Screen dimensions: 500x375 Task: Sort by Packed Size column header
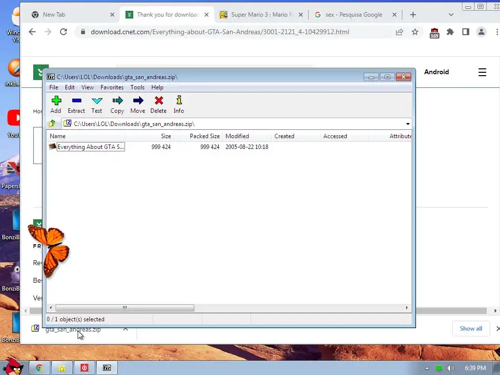coord(198,136)
